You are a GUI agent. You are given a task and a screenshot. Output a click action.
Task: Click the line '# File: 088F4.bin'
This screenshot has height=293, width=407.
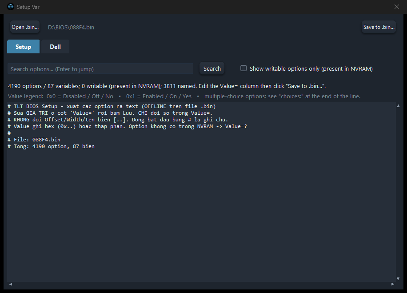click(34, 140)
